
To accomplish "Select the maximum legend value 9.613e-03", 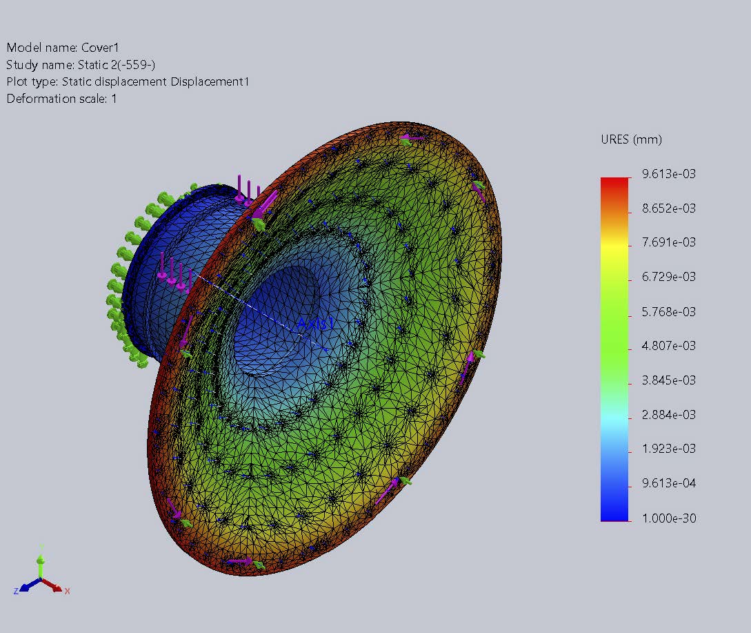I will [668, 174].
